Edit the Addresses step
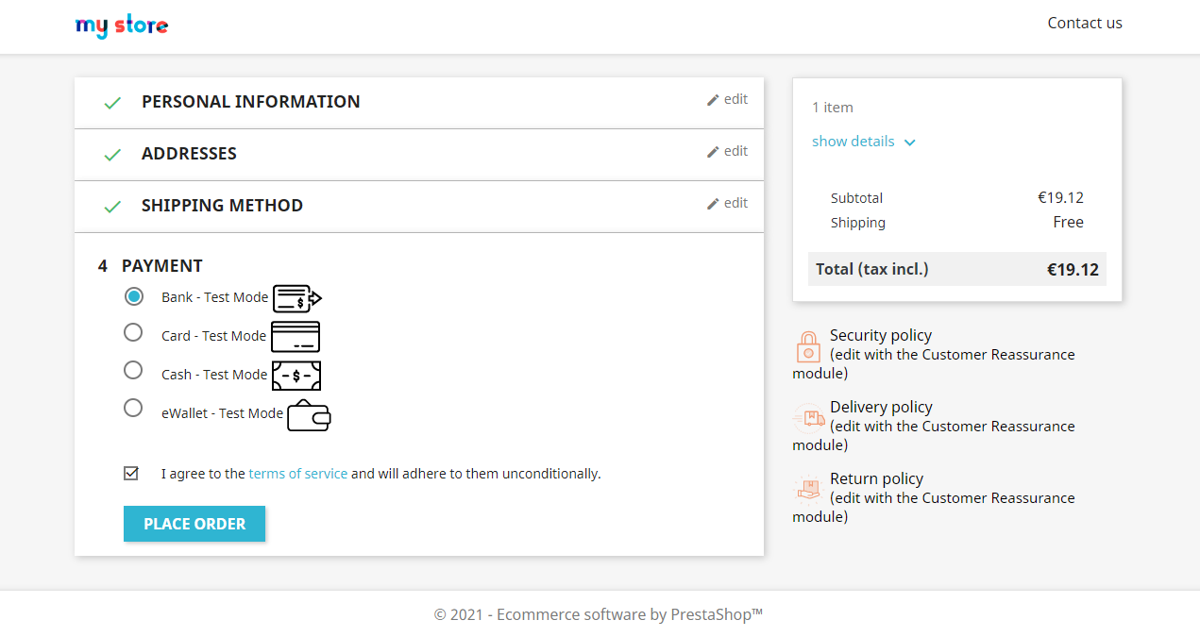The height and width of the screenshot is (637, 1200). tap(727, 151)
